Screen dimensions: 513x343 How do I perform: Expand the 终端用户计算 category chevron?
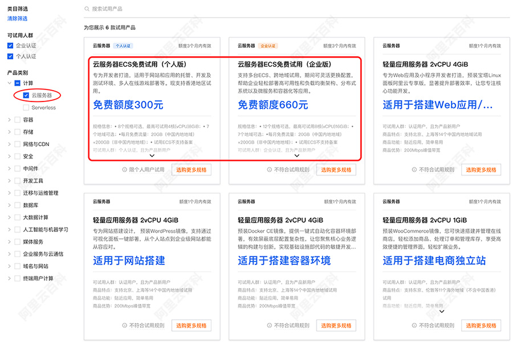pos(10,278)
